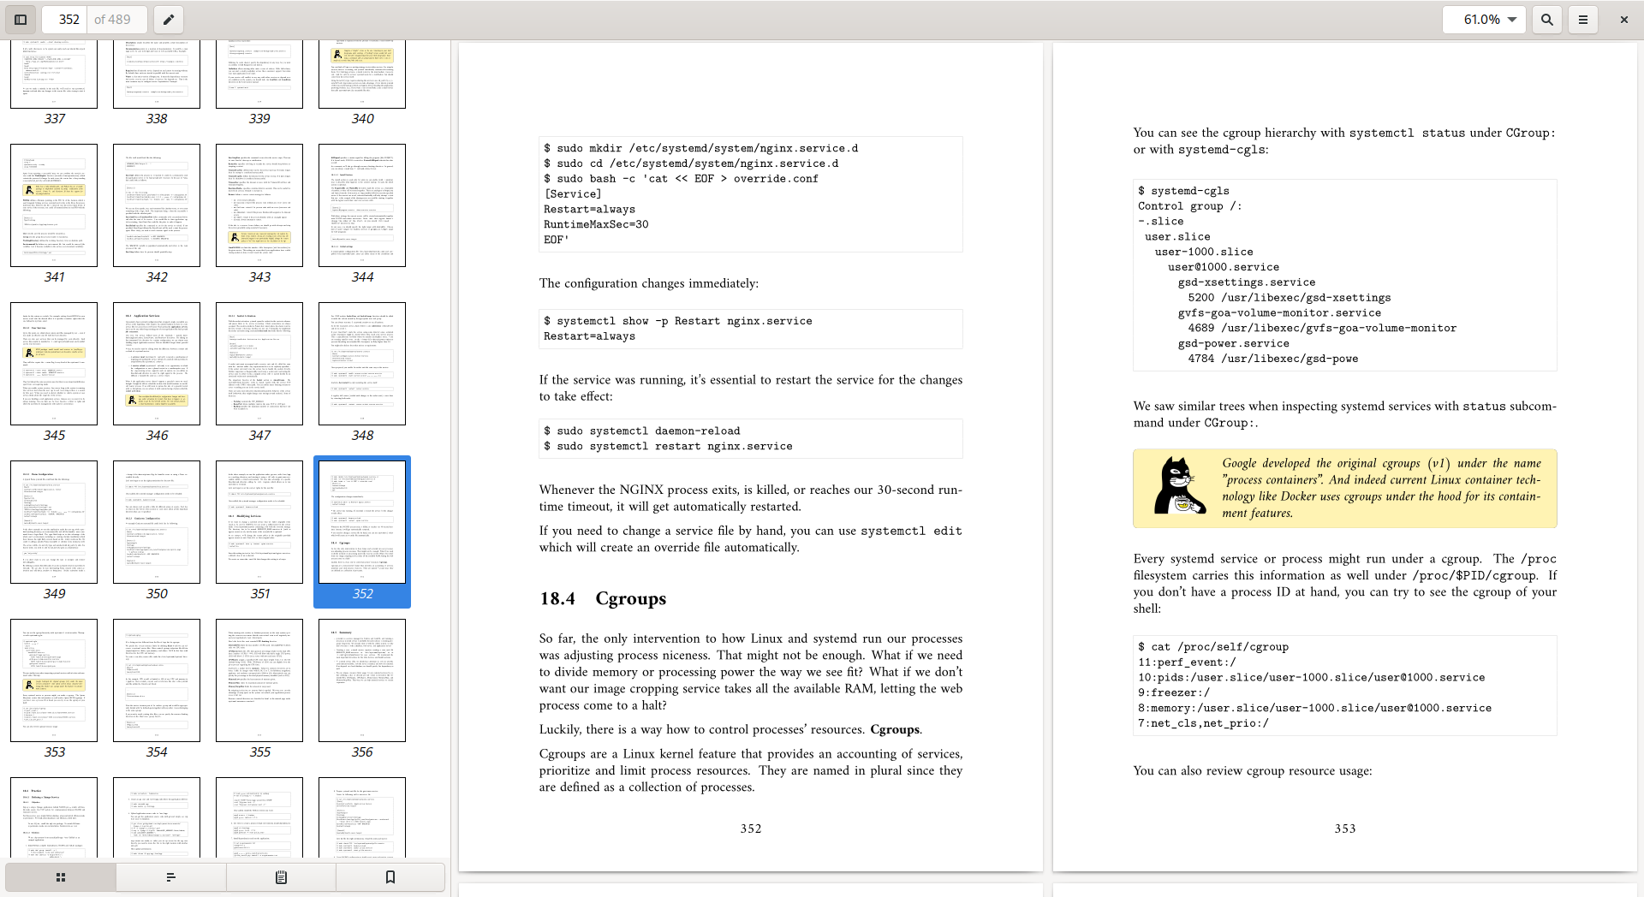Screen dimensions: 1644x897
Task: Select page 338 thumbnail
Action: click(157, 74)
